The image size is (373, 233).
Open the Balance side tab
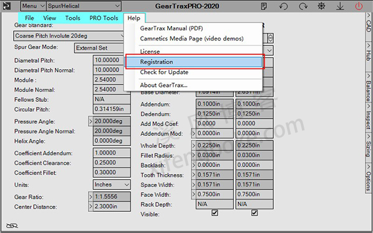point(369,88)
